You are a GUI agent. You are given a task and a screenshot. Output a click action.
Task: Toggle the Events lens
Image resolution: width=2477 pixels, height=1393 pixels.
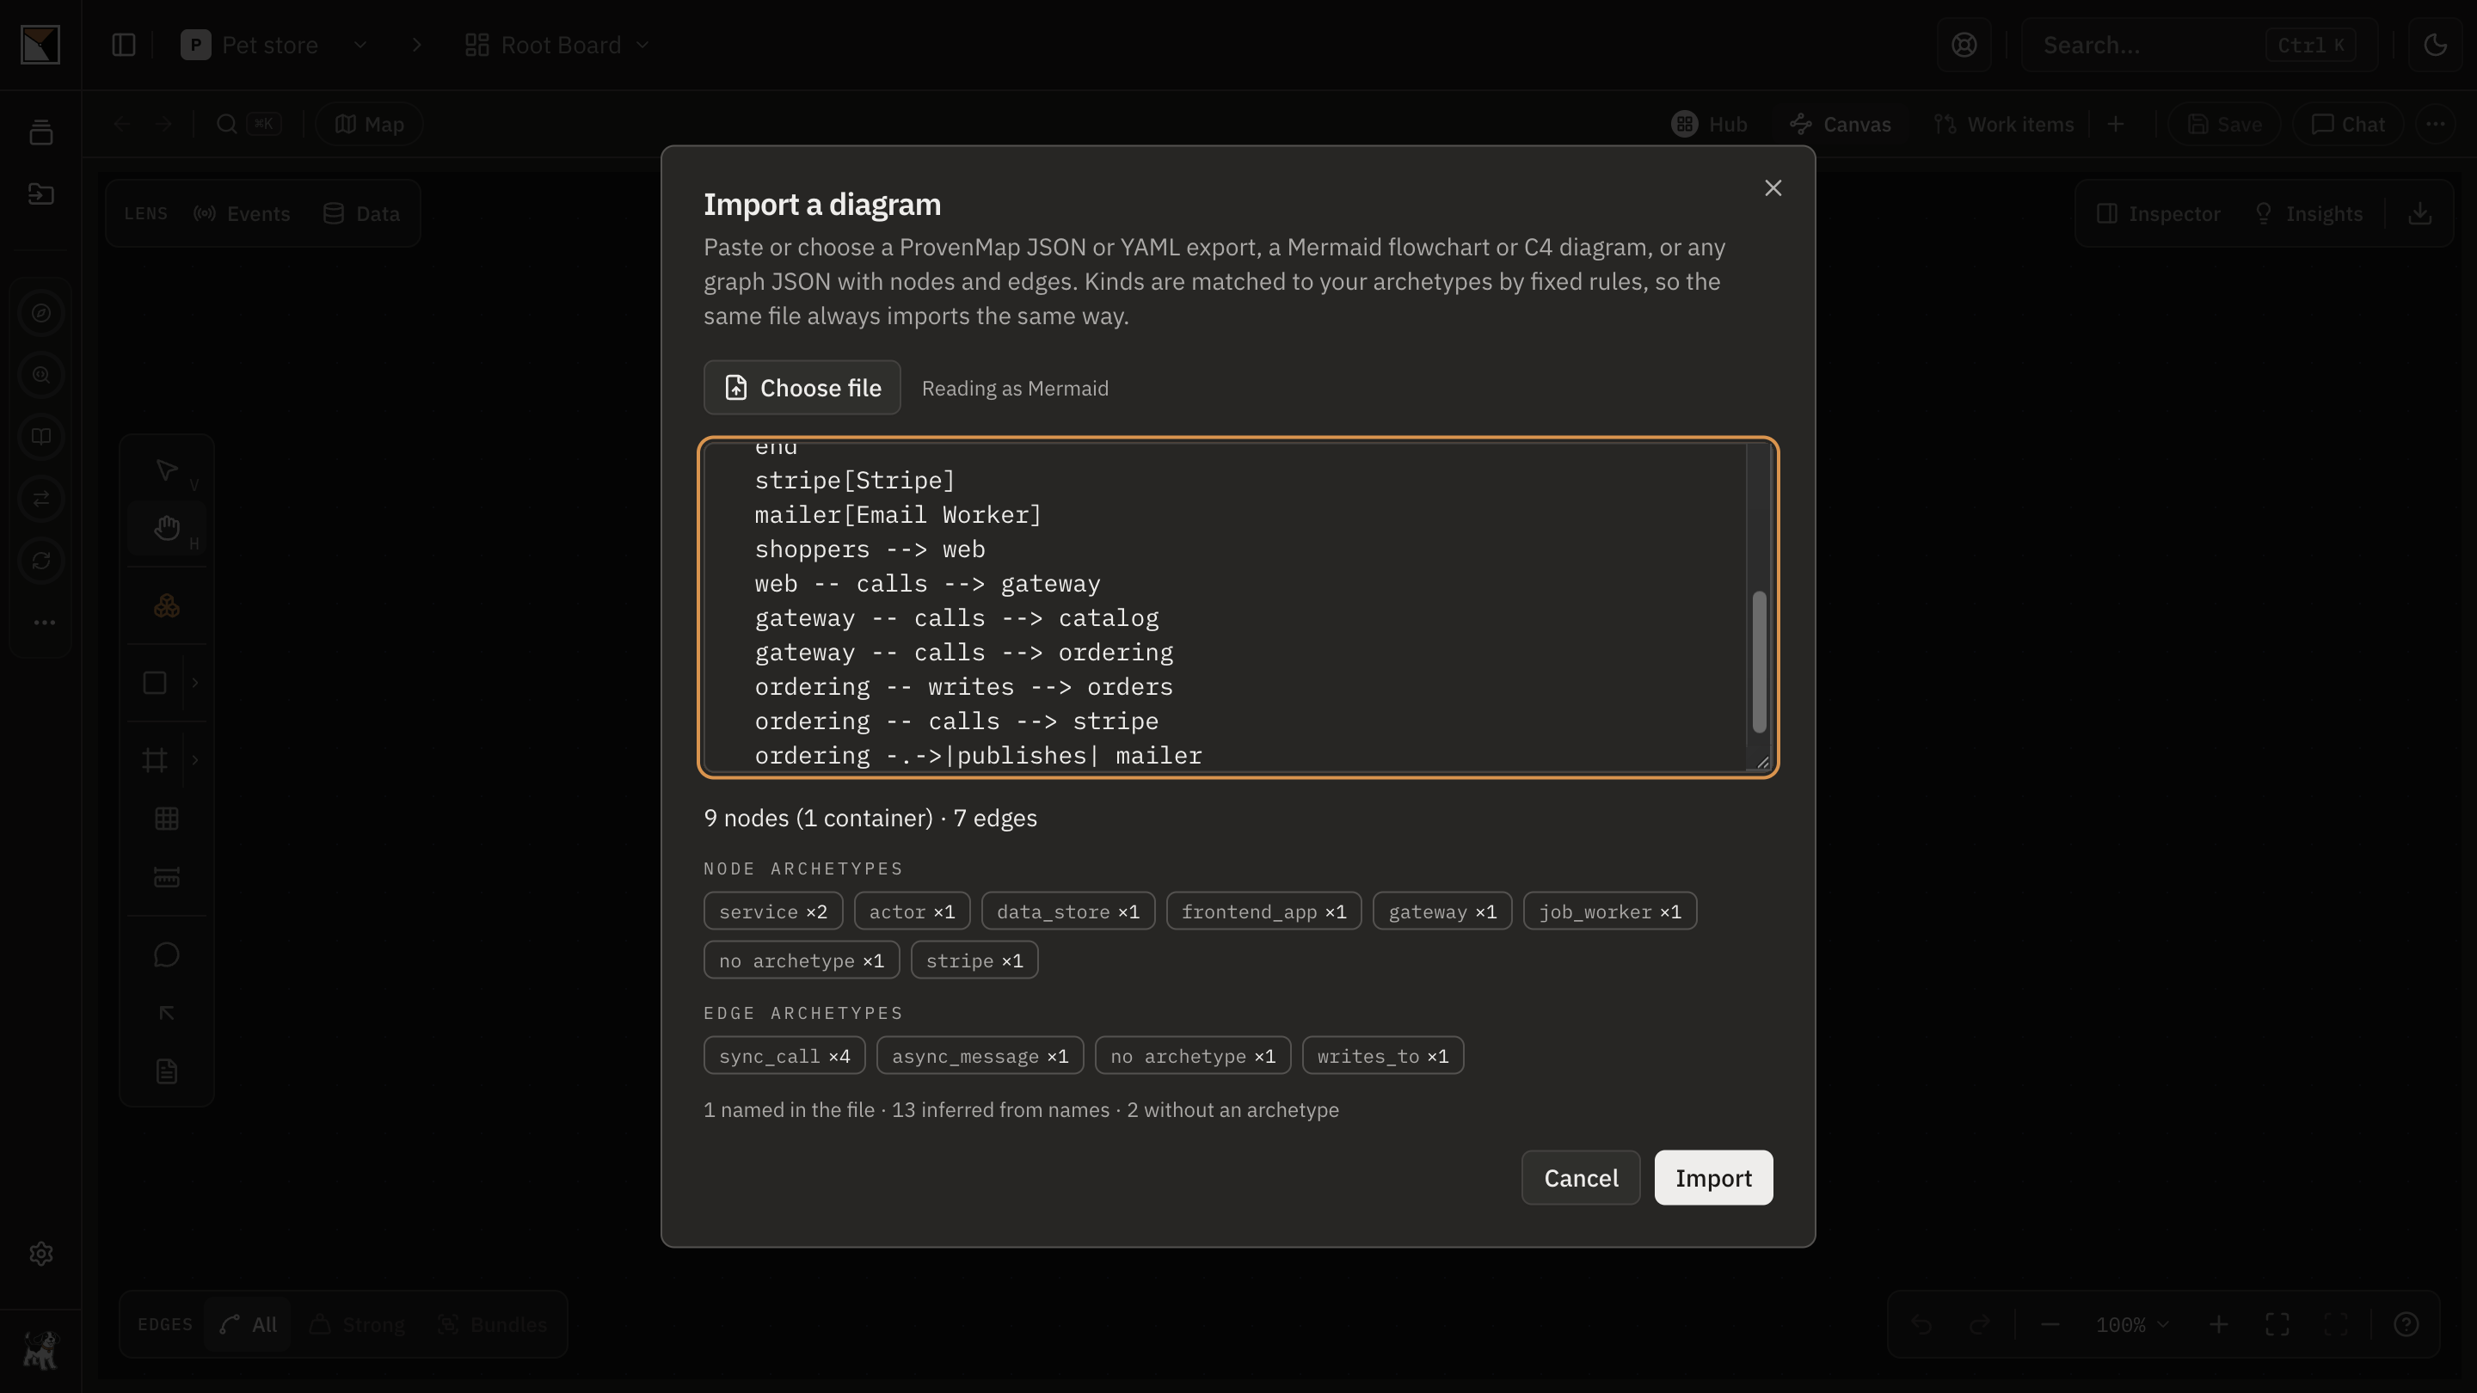[242, 213]
